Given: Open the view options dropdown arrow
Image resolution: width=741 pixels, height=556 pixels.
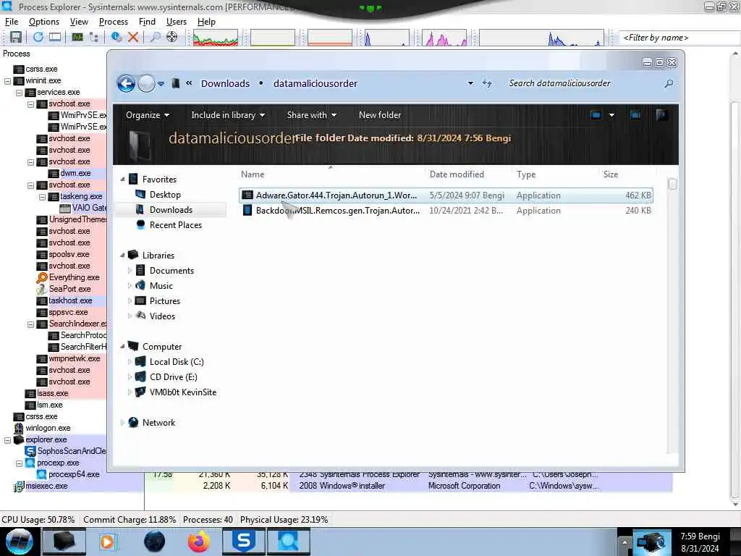Looking at the screenshot, I should tap(611, 115).
